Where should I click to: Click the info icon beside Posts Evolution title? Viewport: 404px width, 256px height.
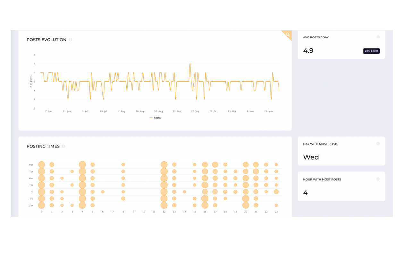pos(70,40)
